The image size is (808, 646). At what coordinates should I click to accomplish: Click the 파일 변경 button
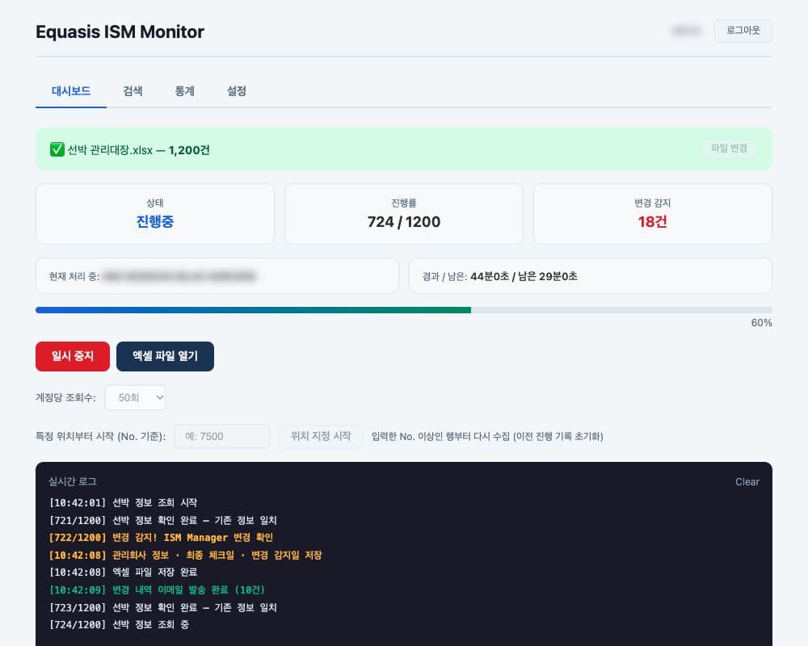(729, 149)
